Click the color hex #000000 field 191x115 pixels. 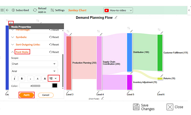click(35, 86)
